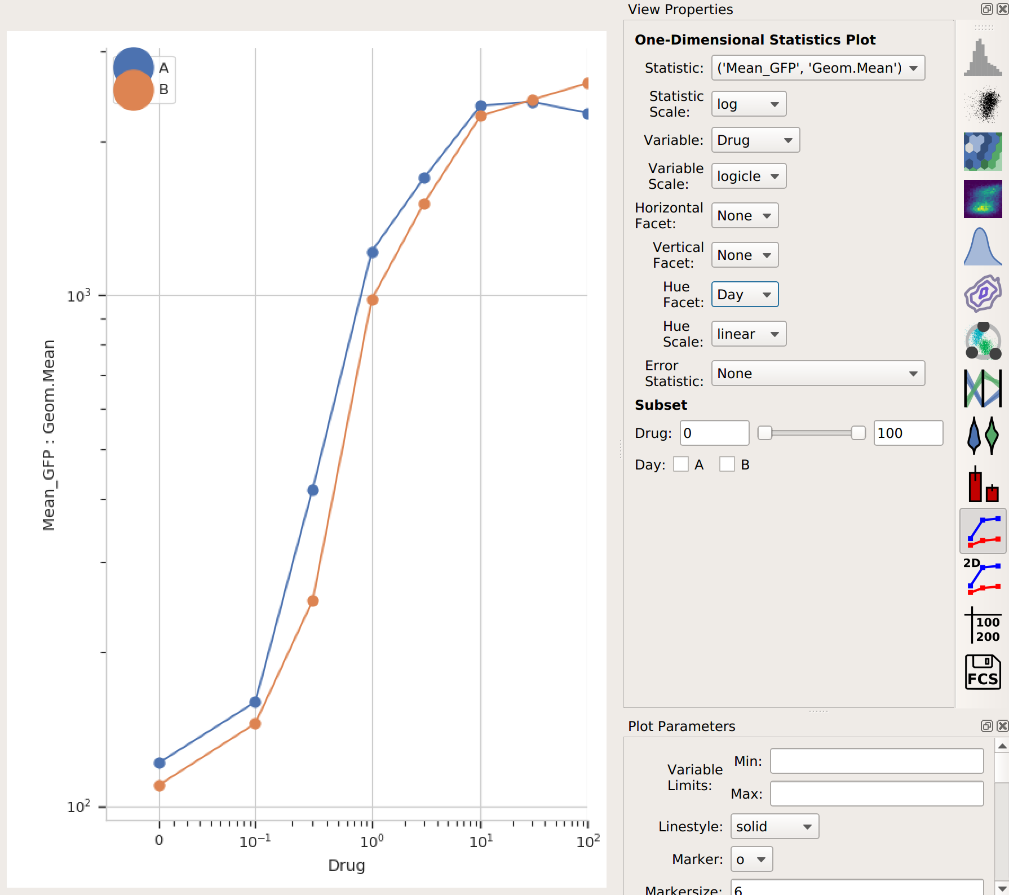The height and width of the screenshot is (895, 1009).
Task: Enable the Day A subset checkbox
Action: 681,464
